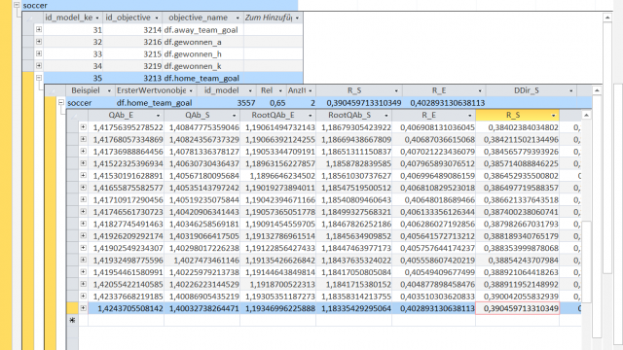Collapse row with id_model_ke 35
623x350 pixels.
coord(39,78)
